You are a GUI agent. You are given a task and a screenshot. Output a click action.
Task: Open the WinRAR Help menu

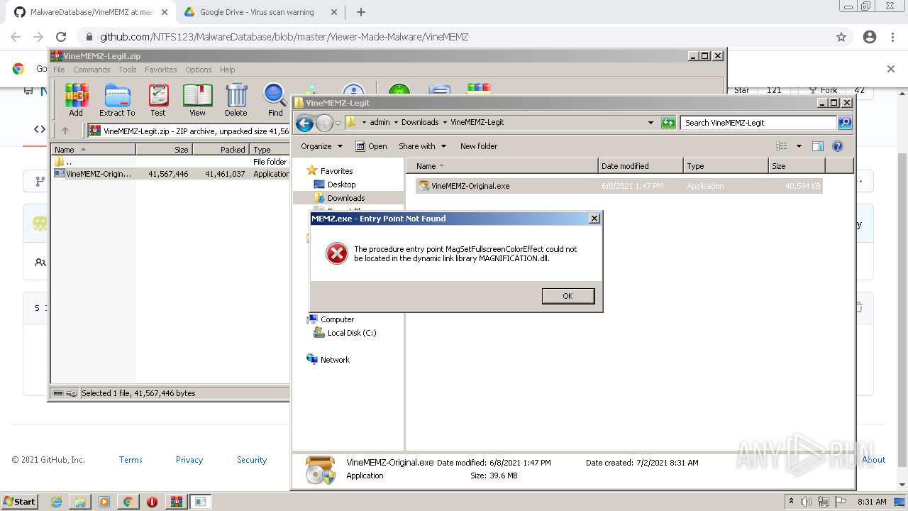pyautogui.click(x=227, y=70)
